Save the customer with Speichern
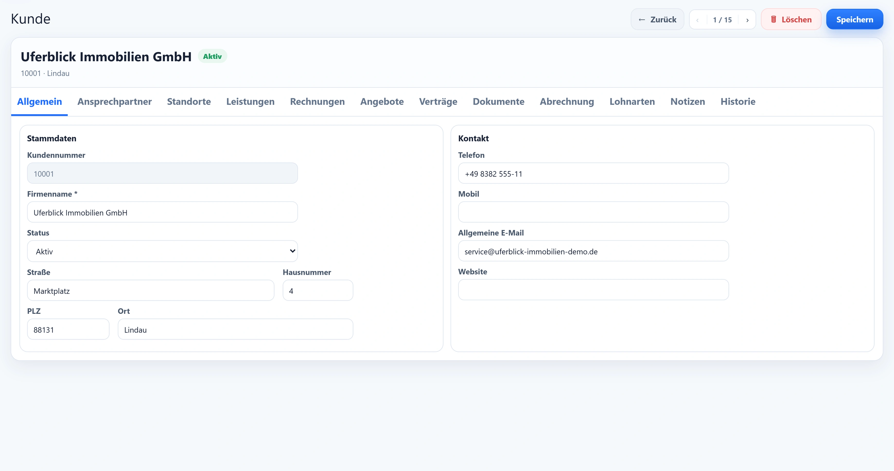 click(x=854, y=20)
